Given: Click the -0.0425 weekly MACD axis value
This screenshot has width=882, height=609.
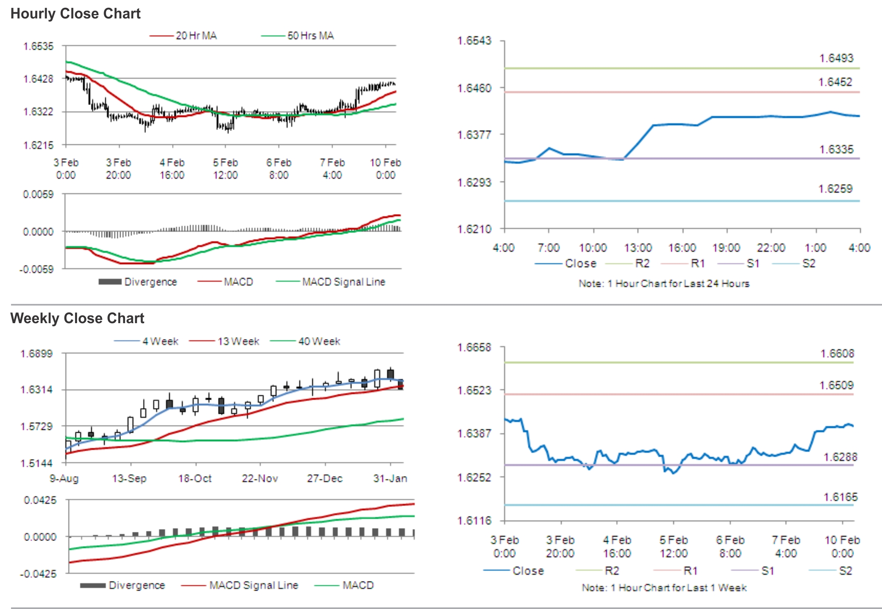Looking at the screenshot, I should [38, 574].
